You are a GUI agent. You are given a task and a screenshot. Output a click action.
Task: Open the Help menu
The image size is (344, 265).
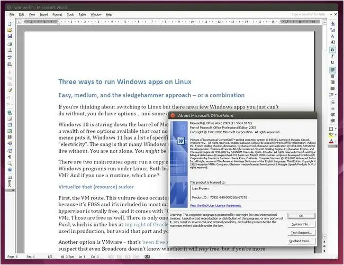pos(109,14)
